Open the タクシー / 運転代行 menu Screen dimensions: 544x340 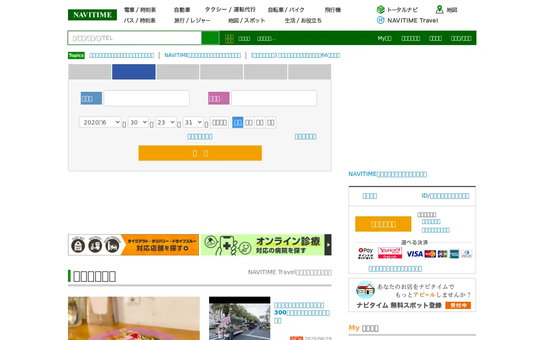tap(230, 9)
